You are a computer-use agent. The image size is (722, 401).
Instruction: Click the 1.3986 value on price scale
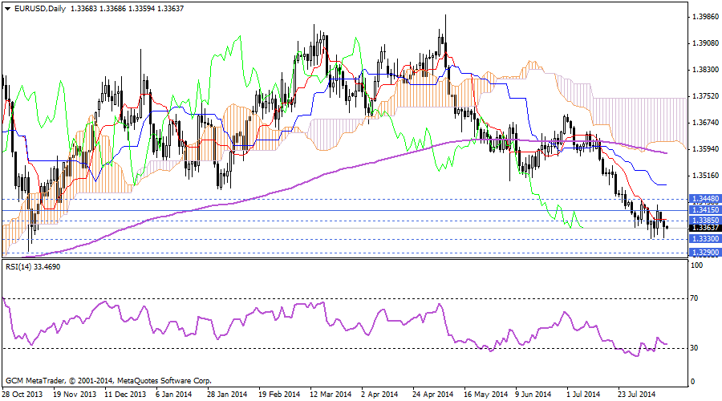(x=704, y=16)
